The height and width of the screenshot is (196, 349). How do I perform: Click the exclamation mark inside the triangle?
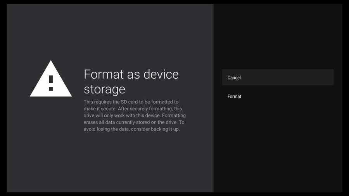point(51,83)
